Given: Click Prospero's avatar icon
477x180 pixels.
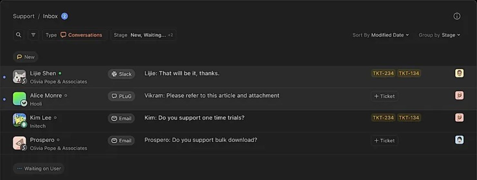Looking at the screenshot, I should tap(19, 143).
